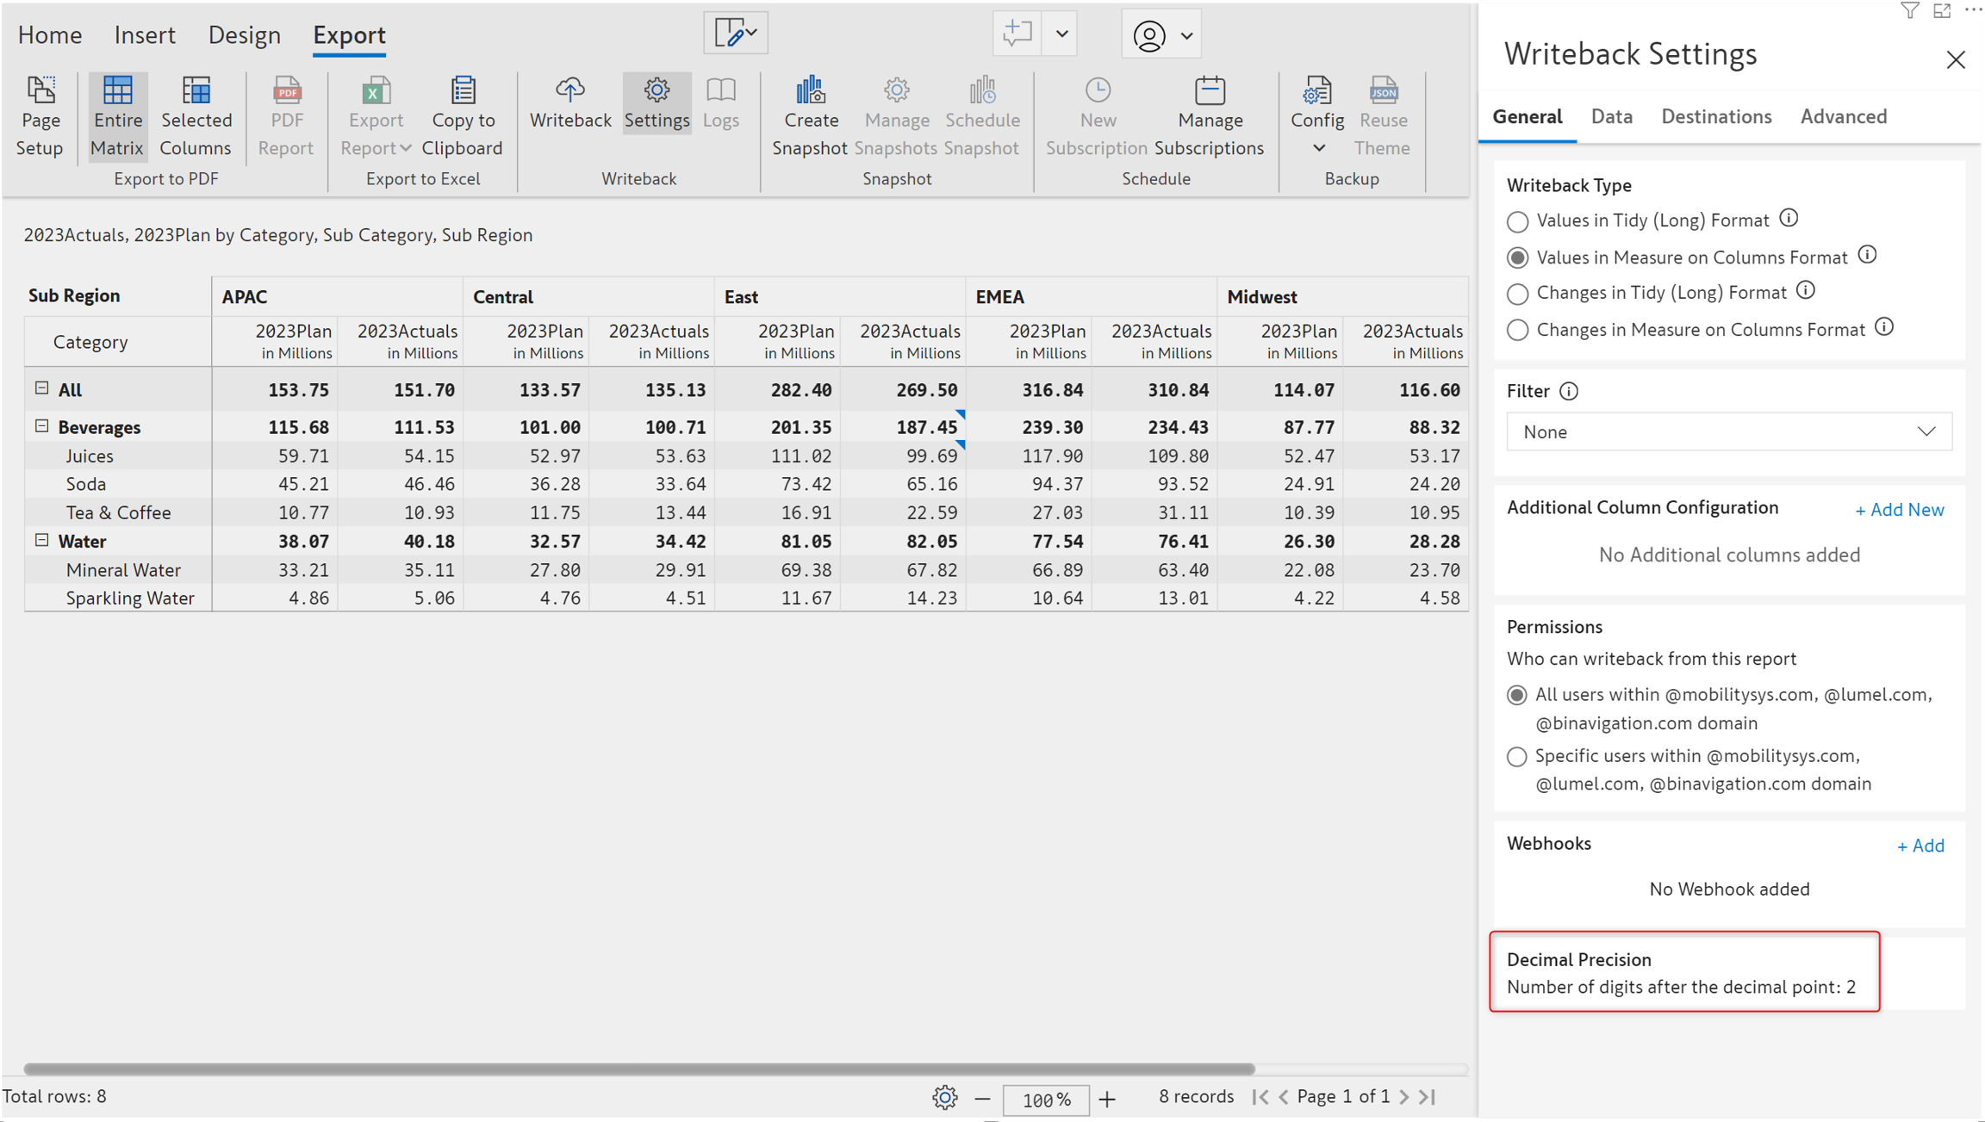
Task: Click the Writeback cloud upload icon
Action: click(x=569, y=90)
